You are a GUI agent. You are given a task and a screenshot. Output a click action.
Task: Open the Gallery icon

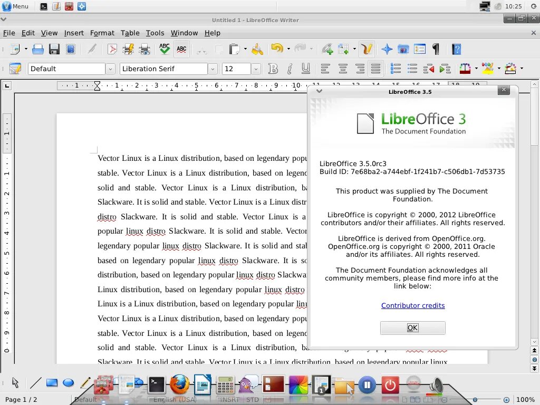point(403,49)
